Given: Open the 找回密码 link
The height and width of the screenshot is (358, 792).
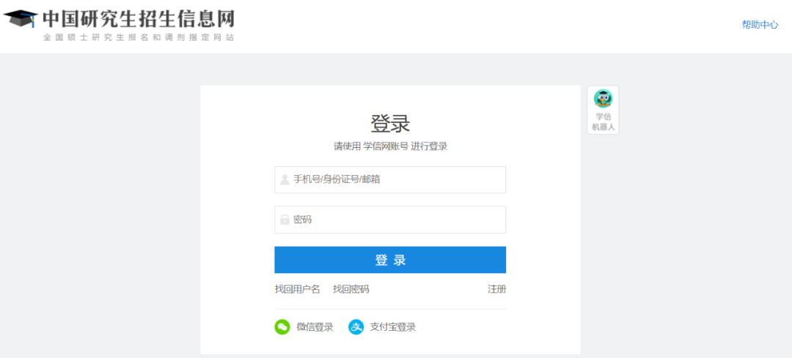Looking at the screenshot, I should (x=351, y=289).
